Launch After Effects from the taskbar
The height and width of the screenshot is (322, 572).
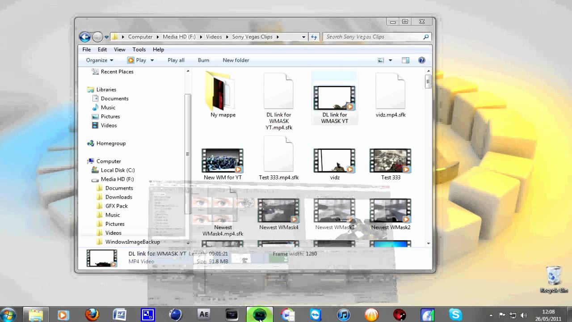[204, 315]
